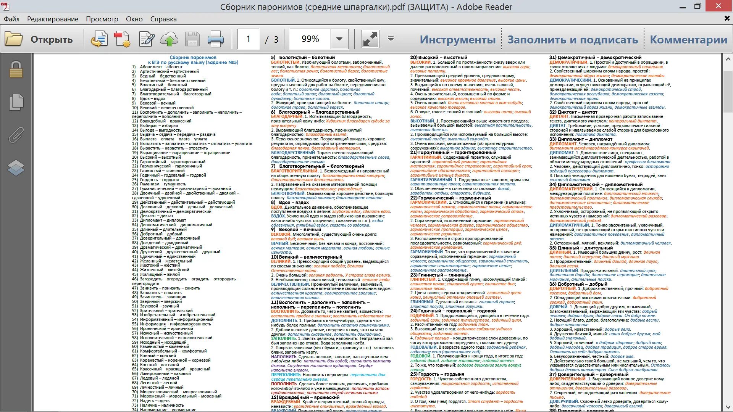Show the Layers panel
The width and height of the screenshot is (733, 412).
pyautogui.click(x=16, y=167)
